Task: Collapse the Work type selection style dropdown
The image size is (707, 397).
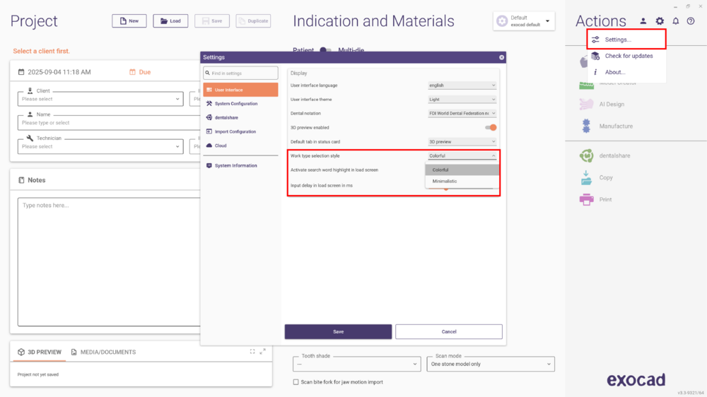Action: (x=462, y=155)
